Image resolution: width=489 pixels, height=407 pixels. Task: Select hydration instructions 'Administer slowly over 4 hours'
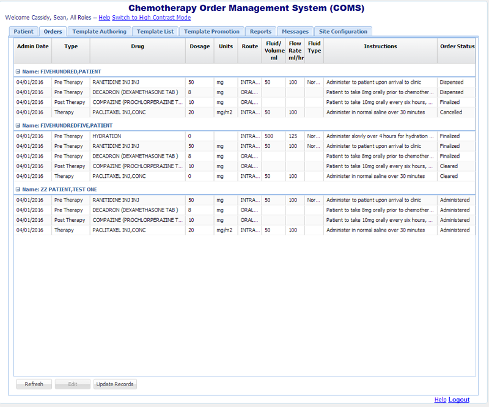(x=380, y=136)
